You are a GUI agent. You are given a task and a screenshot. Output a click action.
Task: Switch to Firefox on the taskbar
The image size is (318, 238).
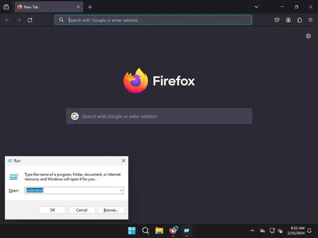click(173, 231)
